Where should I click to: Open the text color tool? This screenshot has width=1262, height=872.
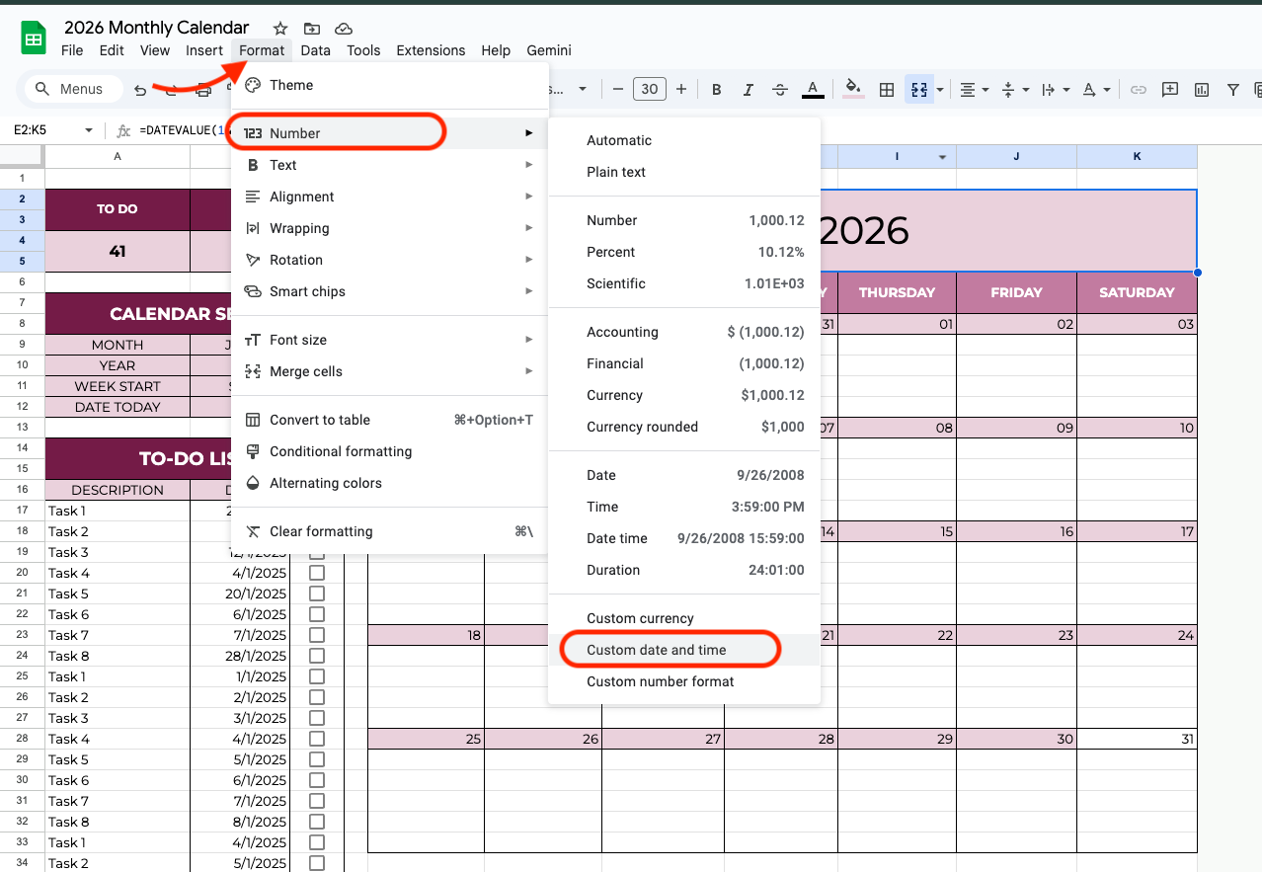click(812, 89)
